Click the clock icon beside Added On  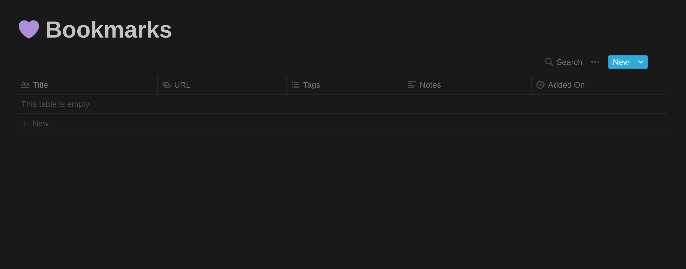pos(540,85)
